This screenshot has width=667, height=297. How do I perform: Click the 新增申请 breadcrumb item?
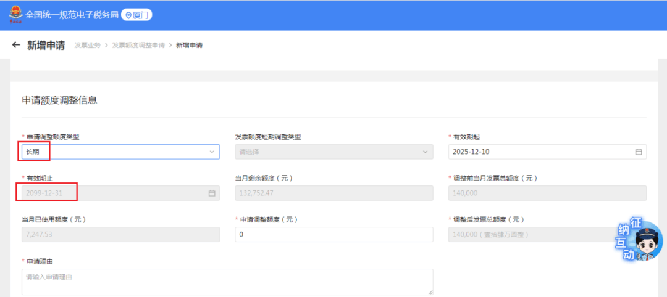tap(189, 46)
